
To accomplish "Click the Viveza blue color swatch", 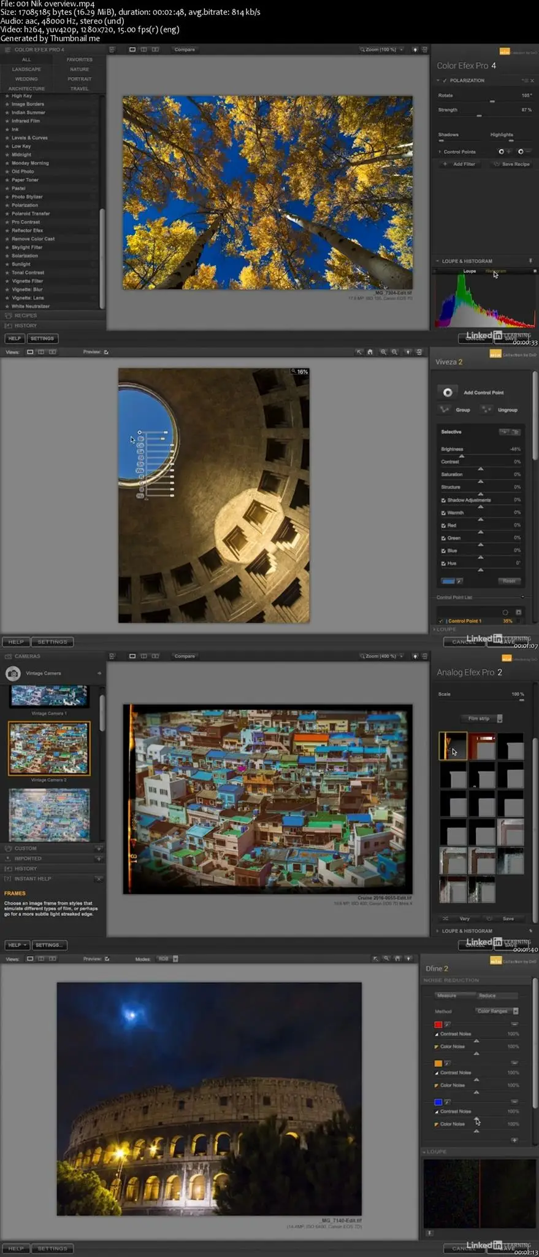I will pyautogui.click(x=448, y=581).
